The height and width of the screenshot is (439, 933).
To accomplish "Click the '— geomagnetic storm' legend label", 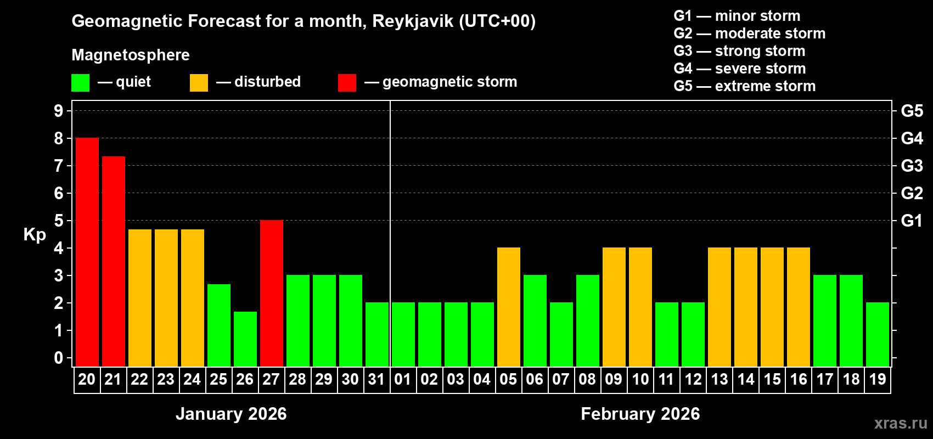I will click(x=441, y=82).
